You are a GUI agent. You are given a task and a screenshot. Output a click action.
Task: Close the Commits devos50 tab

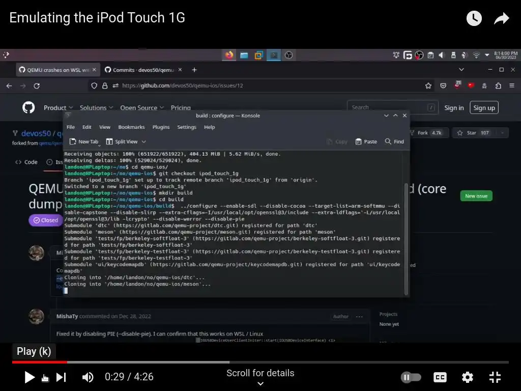(180, 70)
